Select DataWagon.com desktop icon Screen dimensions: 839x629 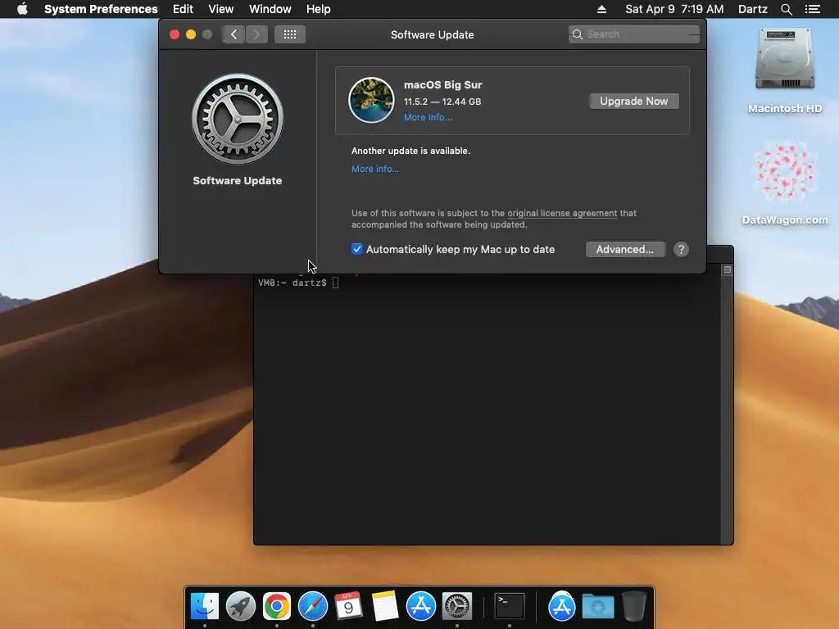coord(785,183)
